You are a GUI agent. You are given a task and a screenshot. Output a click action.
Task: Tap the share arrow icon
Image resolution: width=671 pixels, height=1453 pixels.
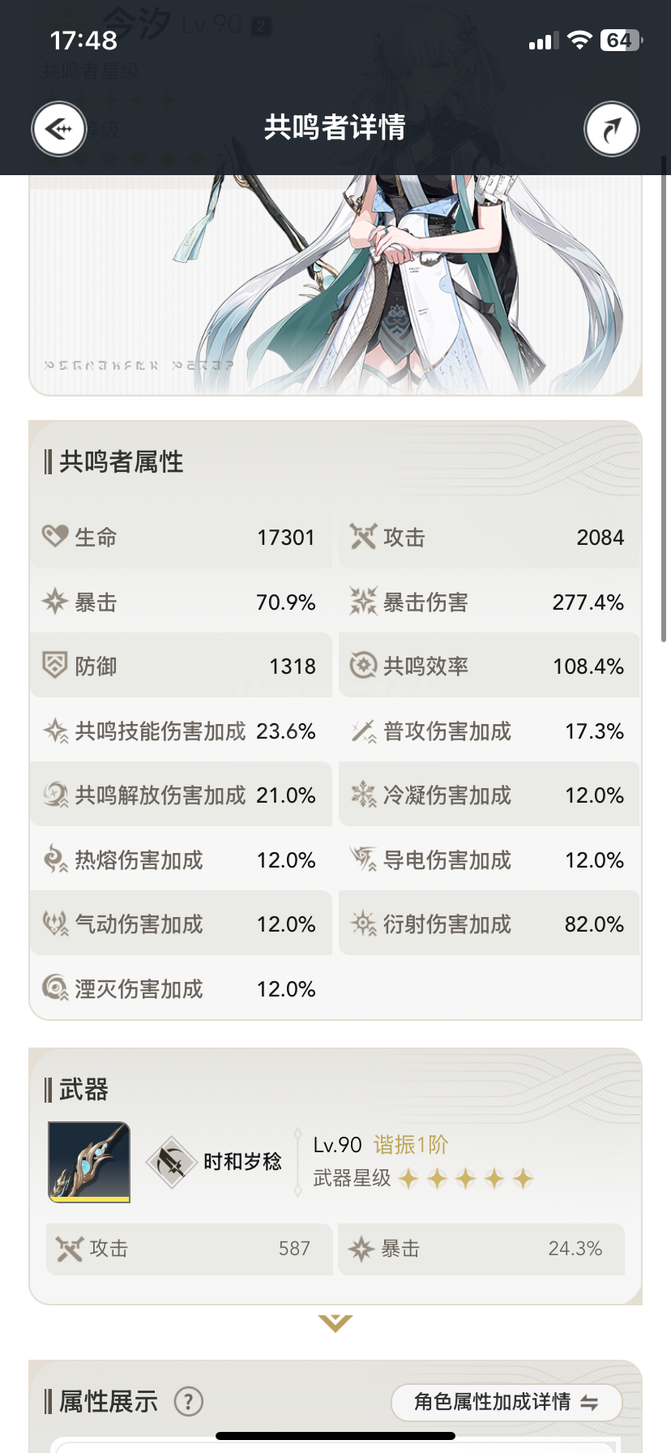tap(612, 129)
